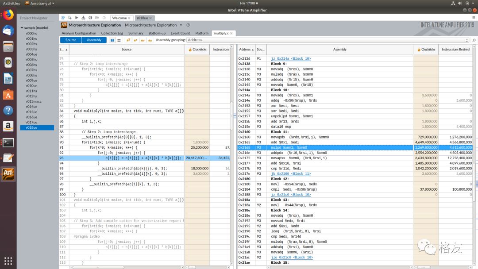This screenshot has width=478, height=269.
Task: Toggle the Source pane button
Action: (71, 40)
